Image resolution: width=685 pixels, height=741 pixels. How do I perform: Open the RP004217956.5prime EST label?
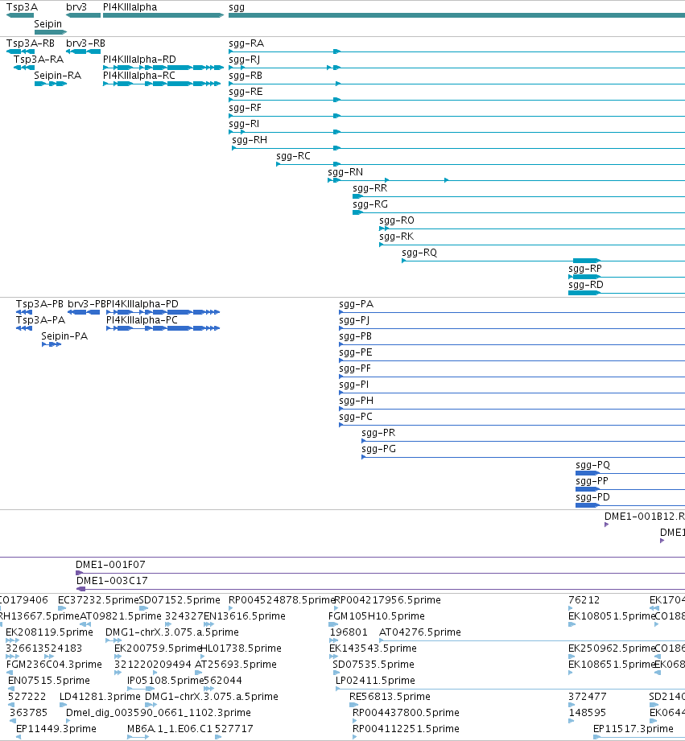coord(388,599)
